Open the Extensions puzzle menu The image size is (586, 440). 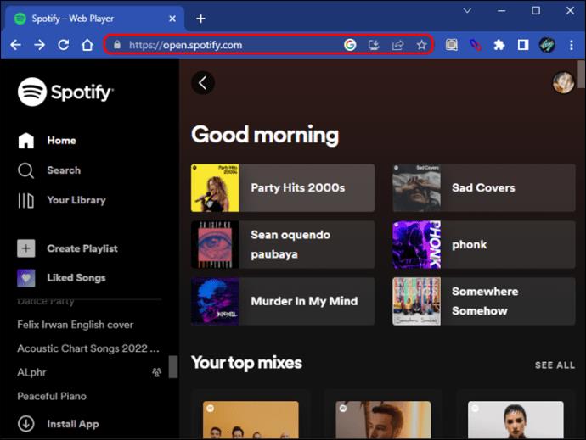[x=499, y=45]
